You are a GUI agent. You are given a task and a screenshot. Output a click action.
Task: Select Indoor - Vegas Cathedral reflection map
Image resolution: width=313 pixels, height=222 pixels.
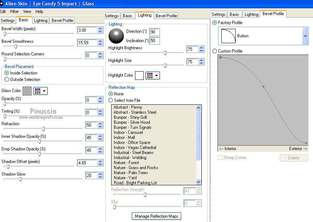[x=135, y=148]
